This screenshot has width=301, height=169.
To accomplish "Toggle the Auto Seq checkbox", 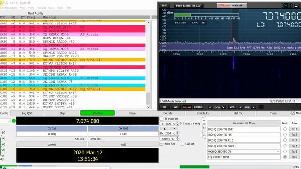I will tap(162, 144).
